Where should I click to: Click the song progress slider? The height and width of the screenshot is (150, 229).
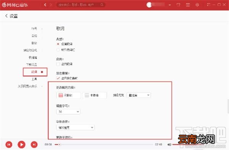tap(104, 144)
